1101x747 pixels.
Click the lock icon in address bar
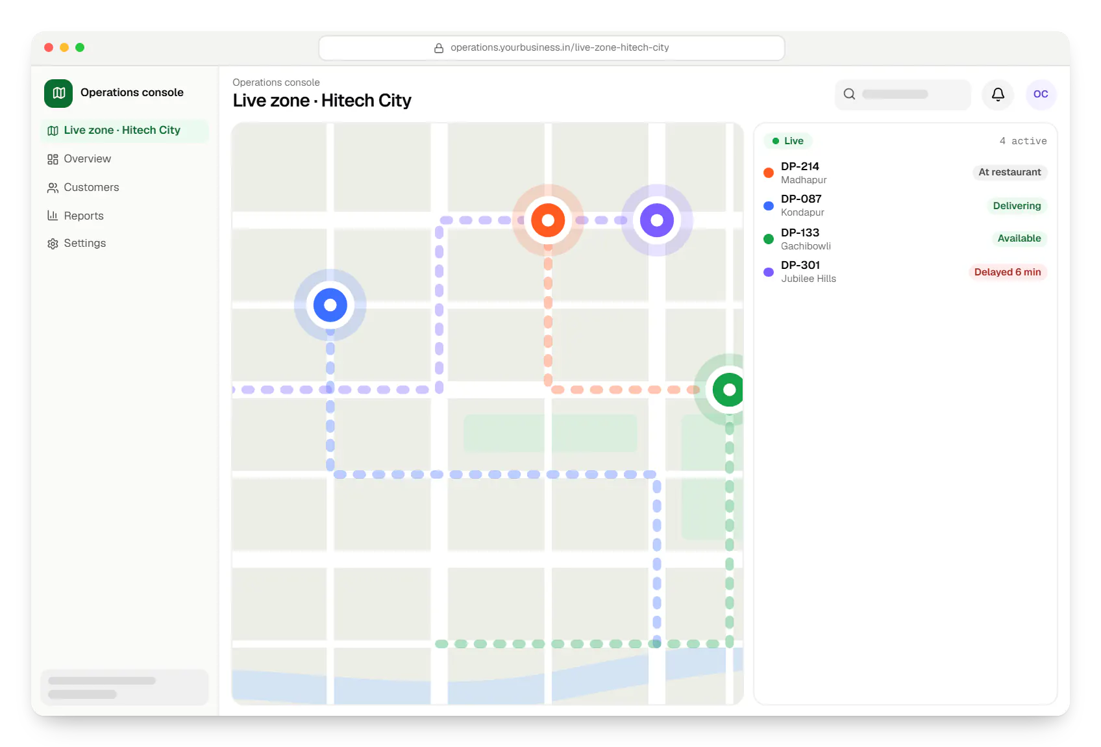439,48
